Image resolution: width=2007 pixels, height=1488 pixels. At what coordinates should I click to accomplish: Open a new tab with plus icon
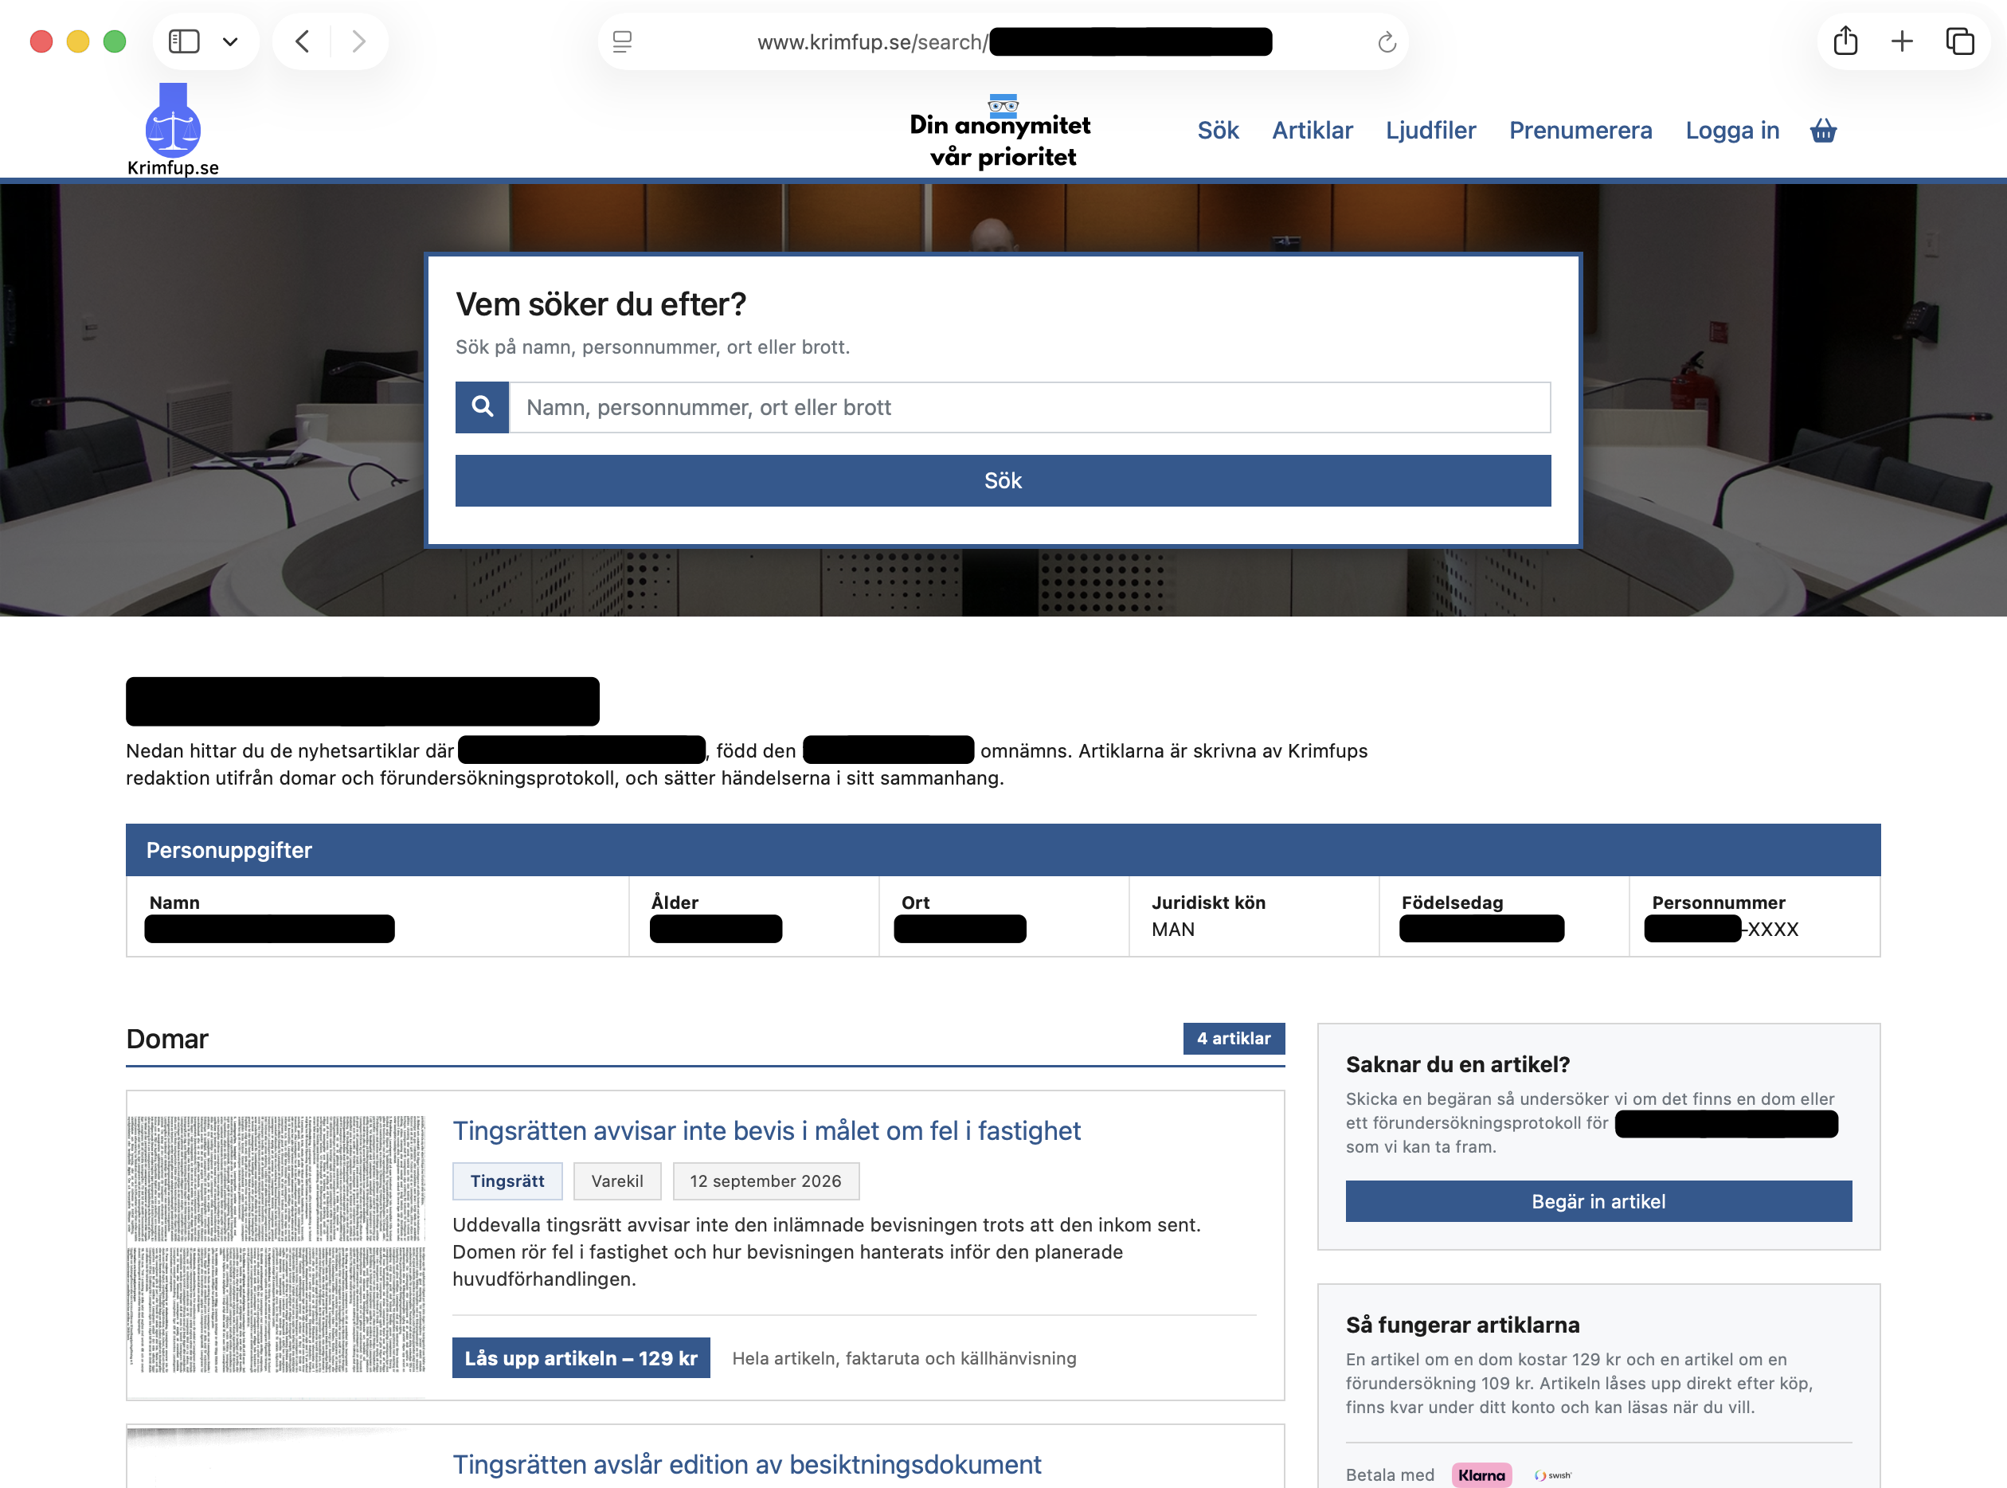[x=1902, y=41]
